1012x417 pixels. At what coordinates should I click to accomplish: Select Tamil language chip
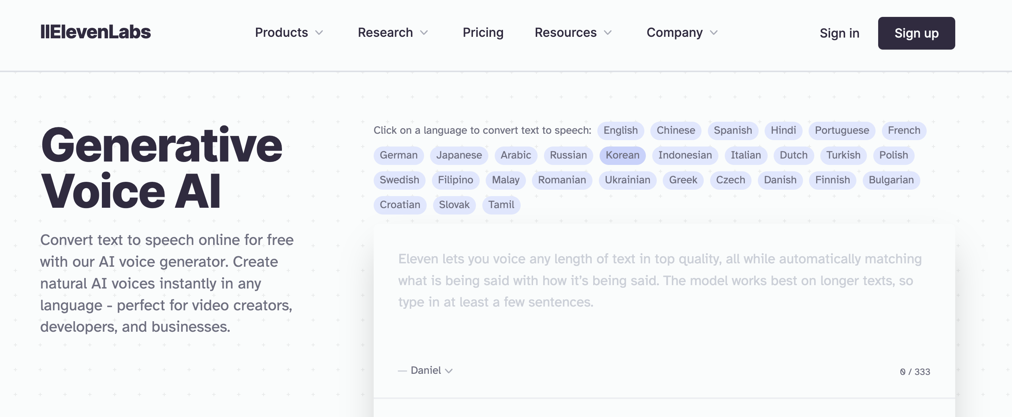[501, 205]
